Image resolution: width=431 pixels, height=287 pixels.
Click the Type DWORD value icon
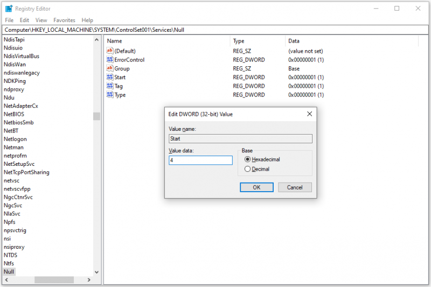click(110, 95)
